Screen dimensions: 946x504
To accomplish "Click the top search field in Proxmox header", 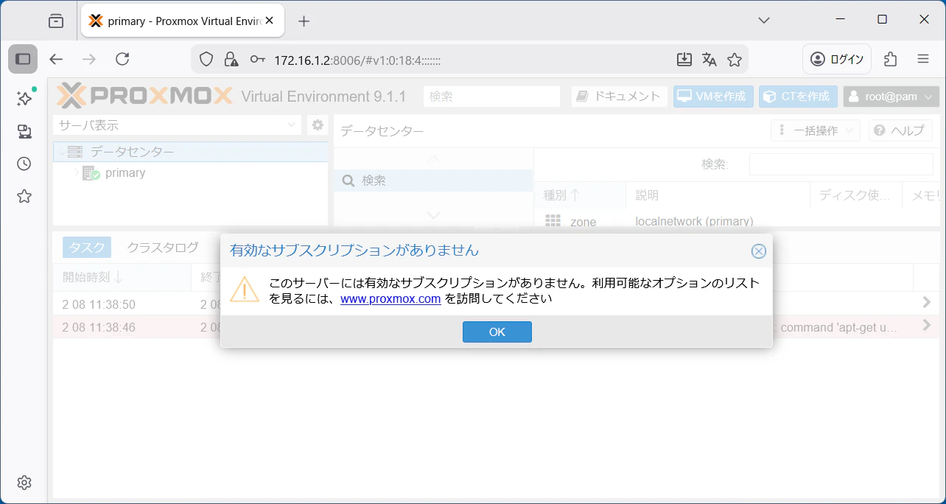I will [x=492, y=97].
